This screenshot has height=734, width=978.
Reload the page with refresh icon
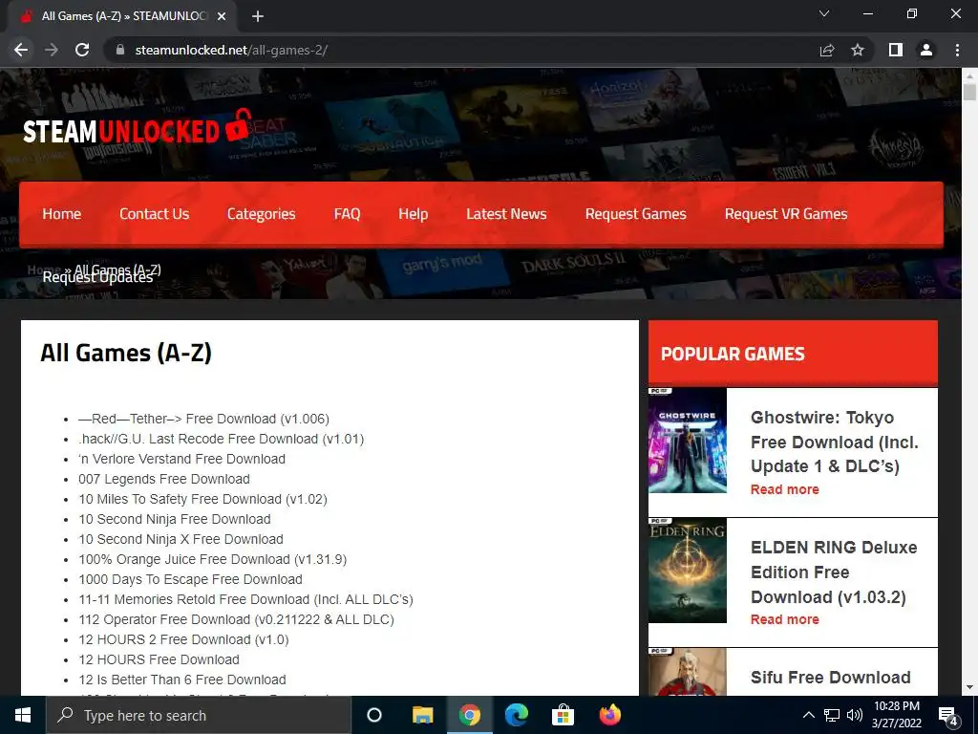pyautogui.click(x=82, y=50)
